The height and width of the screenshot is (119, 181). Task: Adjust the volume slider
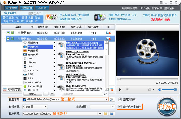169,89
